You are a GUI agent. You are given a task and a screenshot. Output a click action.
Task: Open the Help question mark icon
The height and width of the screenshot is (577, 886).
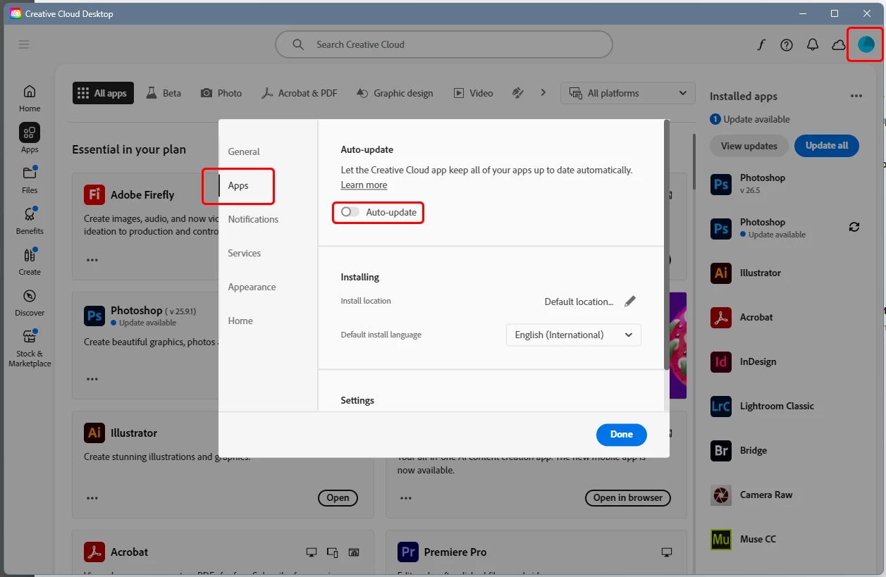point(787,44)
